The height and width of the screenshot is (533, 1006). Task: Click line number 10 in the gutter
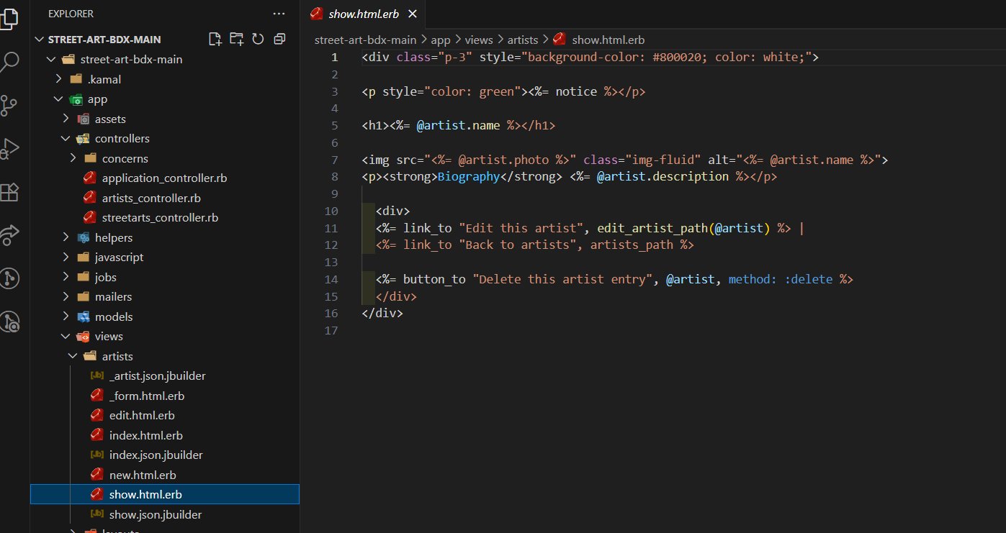point(331,211)
